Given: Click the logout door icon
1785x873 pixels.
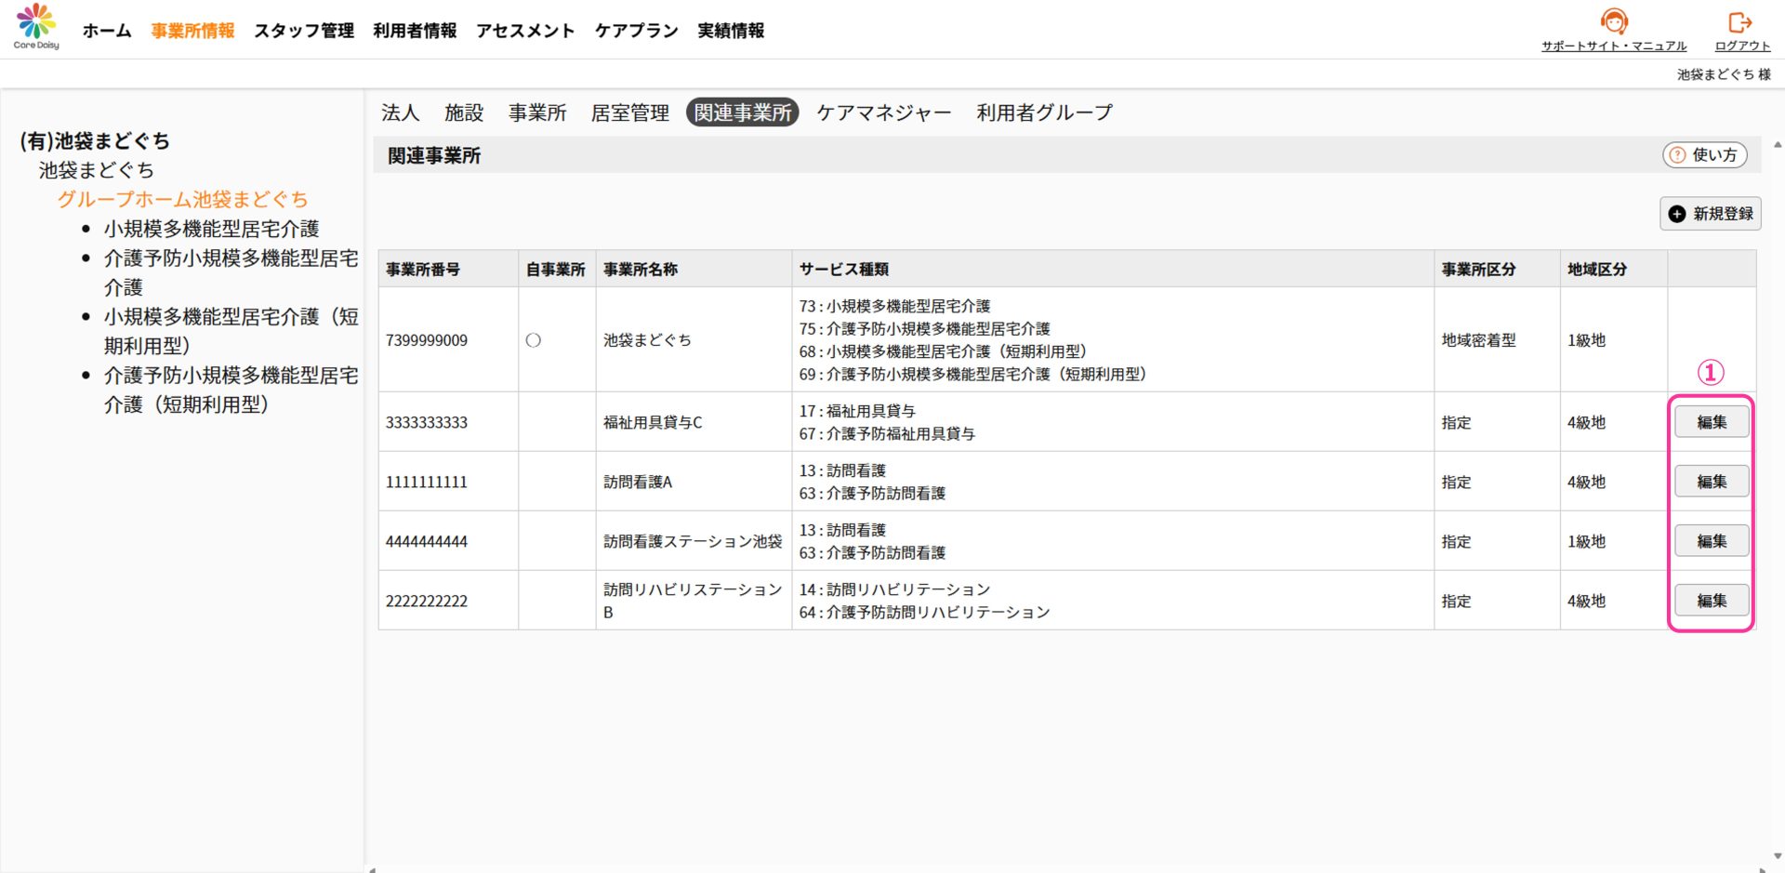Looking at the screenshot, I should [x=1739, y=21].
